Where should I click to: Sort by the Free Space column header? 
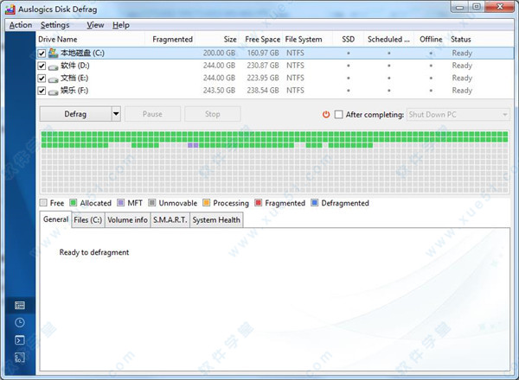[x=261, y=40]
